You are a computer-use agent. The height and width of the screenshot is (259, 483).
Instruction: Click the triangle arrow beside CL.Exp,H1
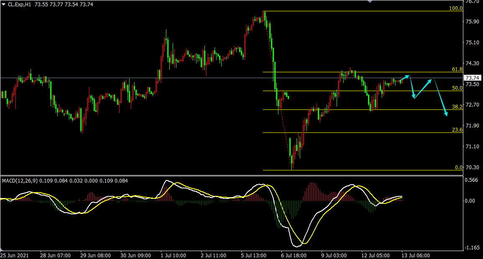[4, 5]
